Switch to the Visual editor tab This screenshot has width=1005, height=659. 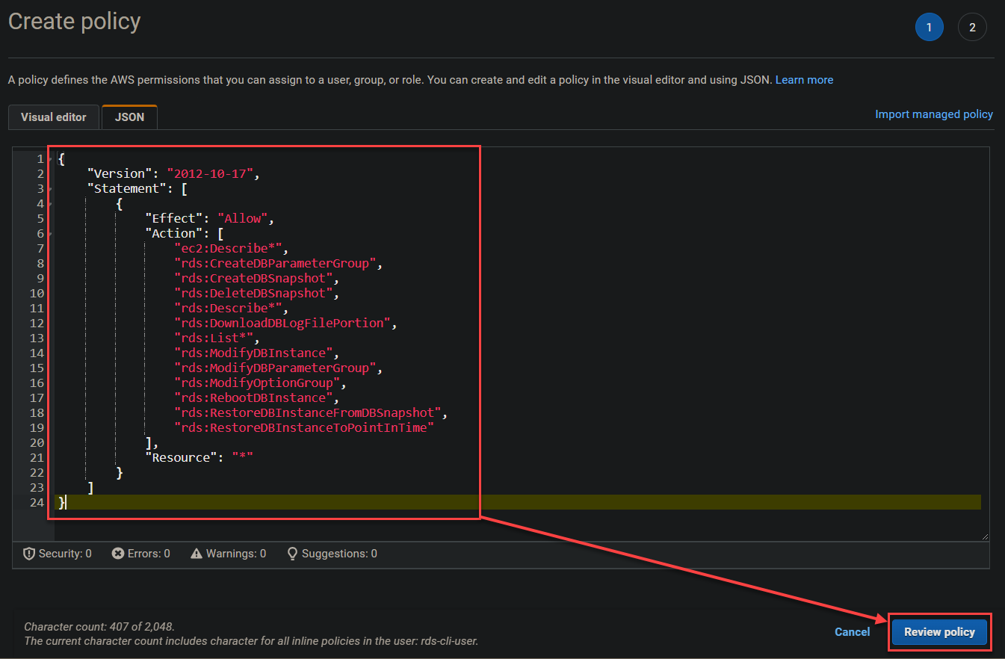[54, 117]
